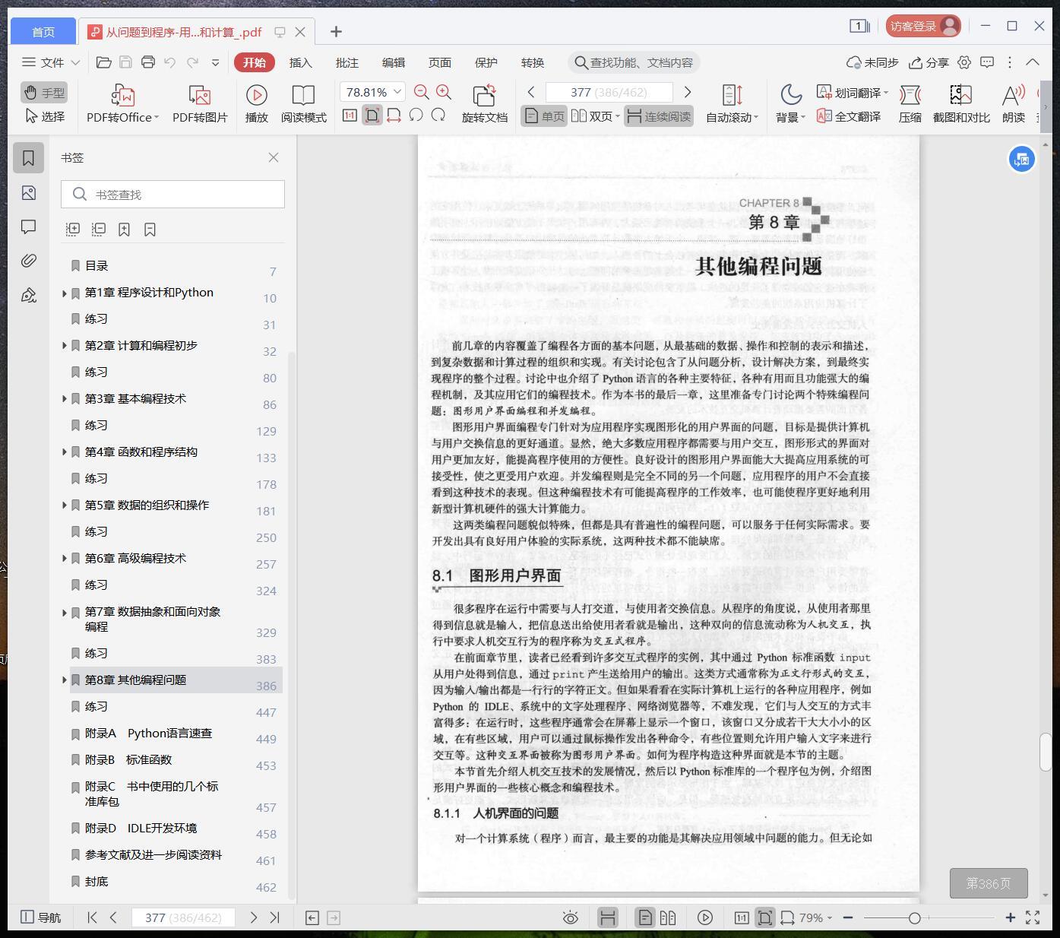
Task: Switch to 阅读模式 reading mode
Action: click(303, 103)
